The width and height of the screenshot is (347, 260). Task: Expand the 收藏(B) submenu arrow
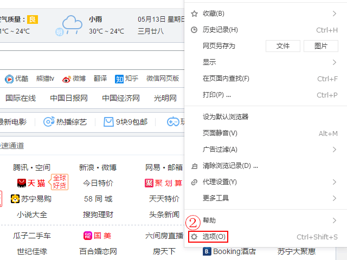pyautogui.click(x=334, y=14)
